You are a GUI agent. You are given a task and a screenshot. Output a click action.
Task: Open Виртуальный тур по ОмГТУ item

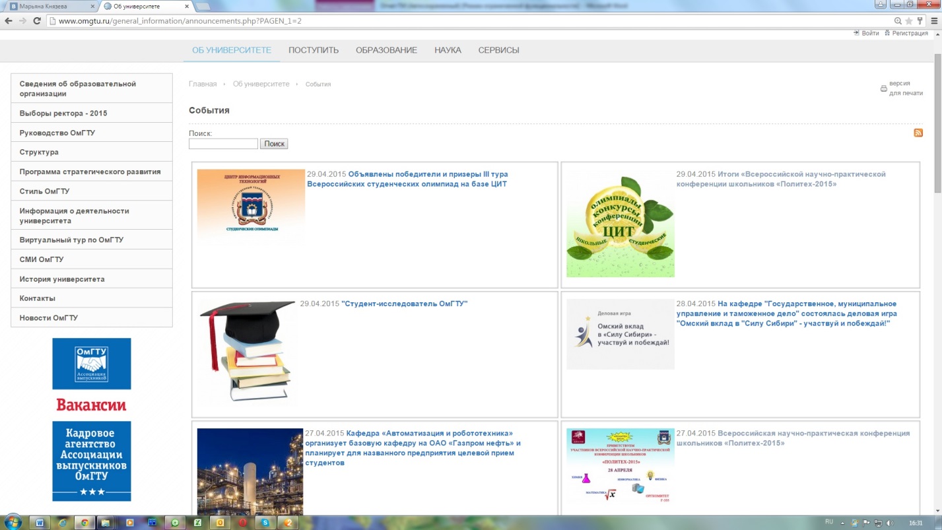[92, 240]
